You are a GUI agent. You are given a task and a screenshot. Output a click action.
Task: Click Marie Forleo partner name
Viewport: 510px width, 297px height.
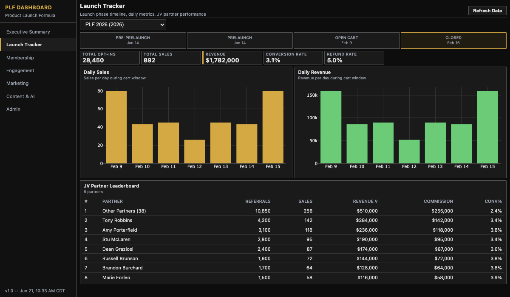click(116, 277)
